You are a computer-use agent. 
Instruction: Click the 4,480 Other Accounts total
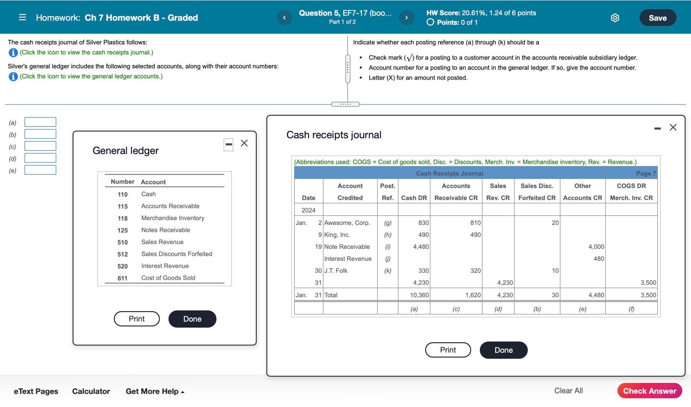tap(596, 295)
